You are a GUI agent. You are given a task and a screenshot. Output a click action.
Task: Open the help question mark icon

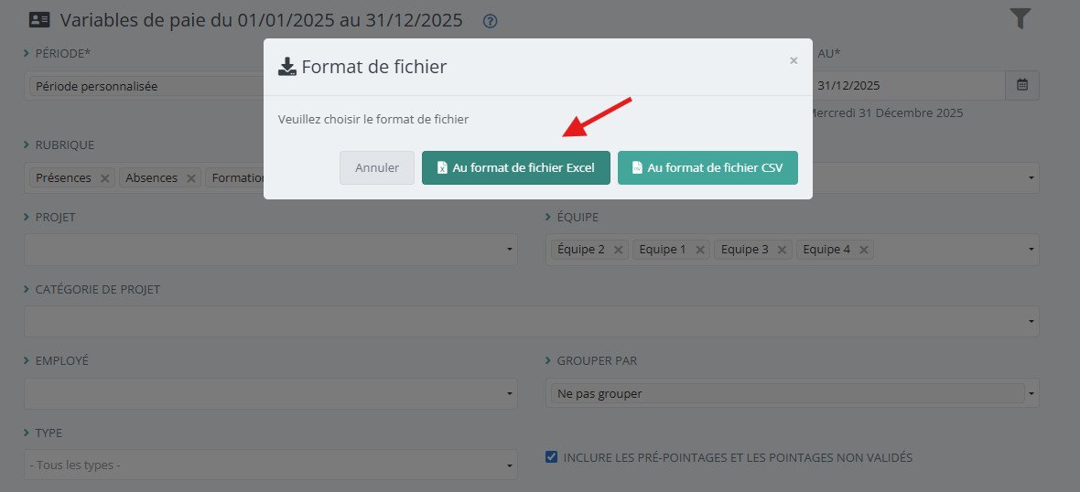tap(490, 21)
